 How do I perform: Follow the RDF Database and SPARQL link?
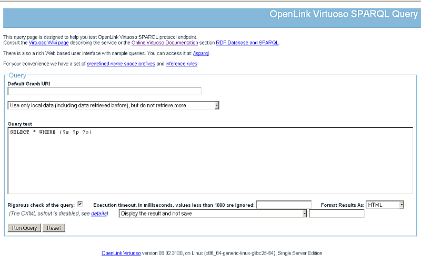pos(247,43)
